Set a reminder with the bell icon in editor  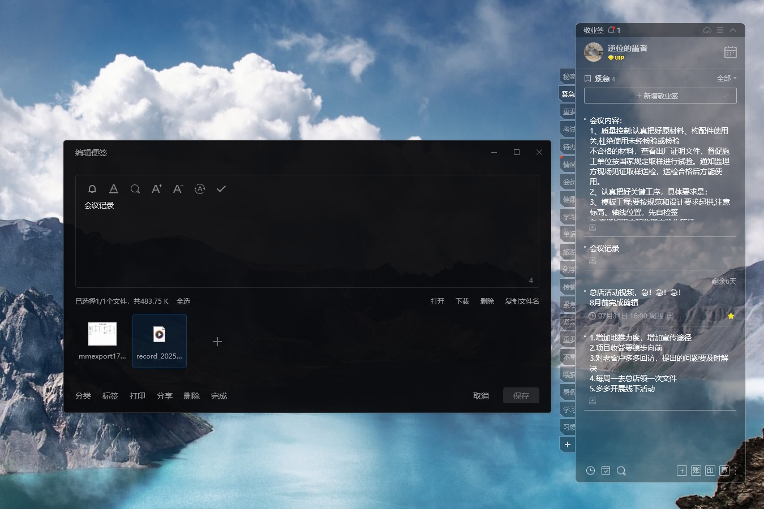92,189
